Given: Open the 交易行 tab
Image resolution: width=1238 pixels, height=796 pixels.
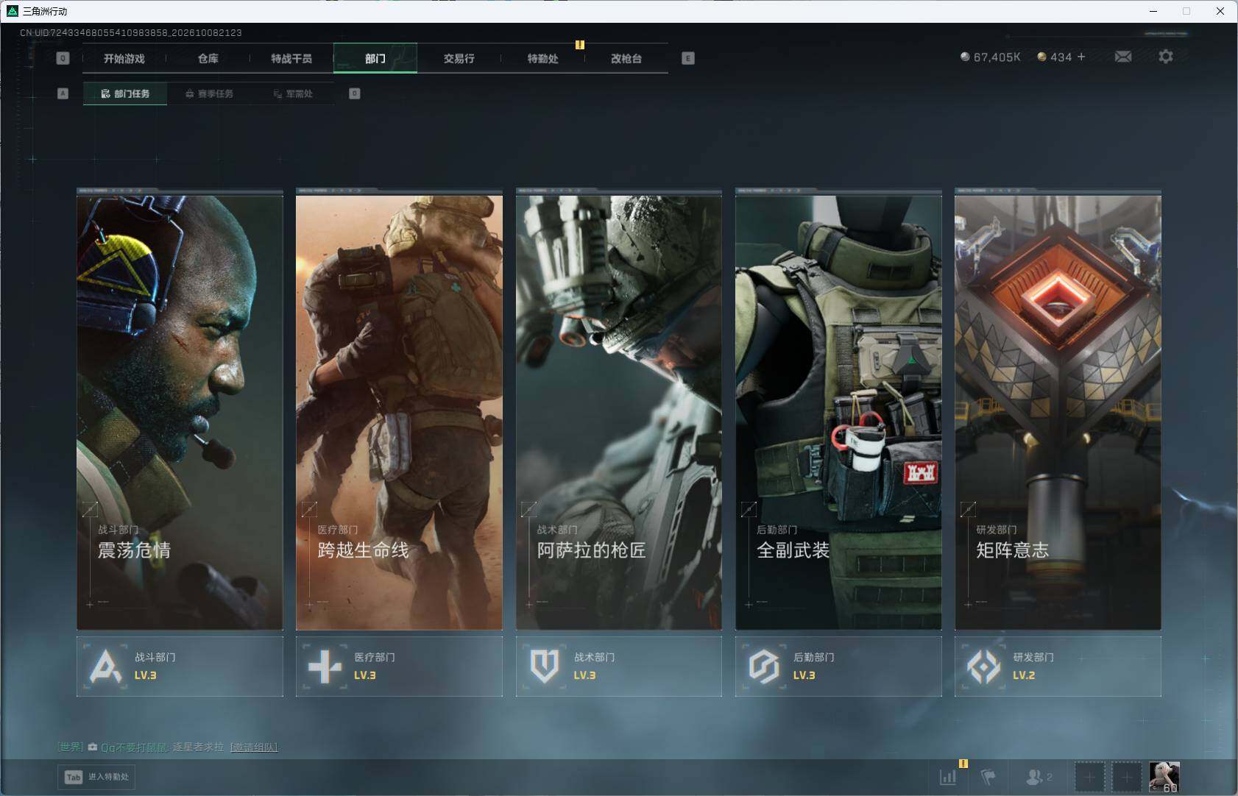Looking at the screenshot, I should pyautogui.click(x=459, y=58).
